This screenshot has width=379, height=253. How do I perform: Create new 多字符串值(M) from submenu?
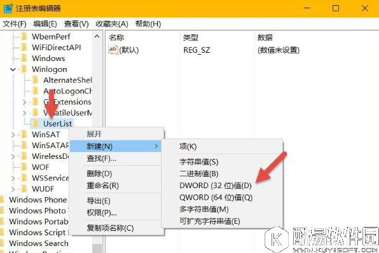[x=222, y=209]
